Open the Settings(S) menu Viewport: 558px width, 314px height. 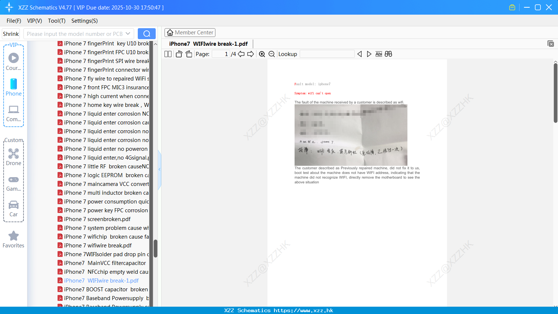point(85,21)
